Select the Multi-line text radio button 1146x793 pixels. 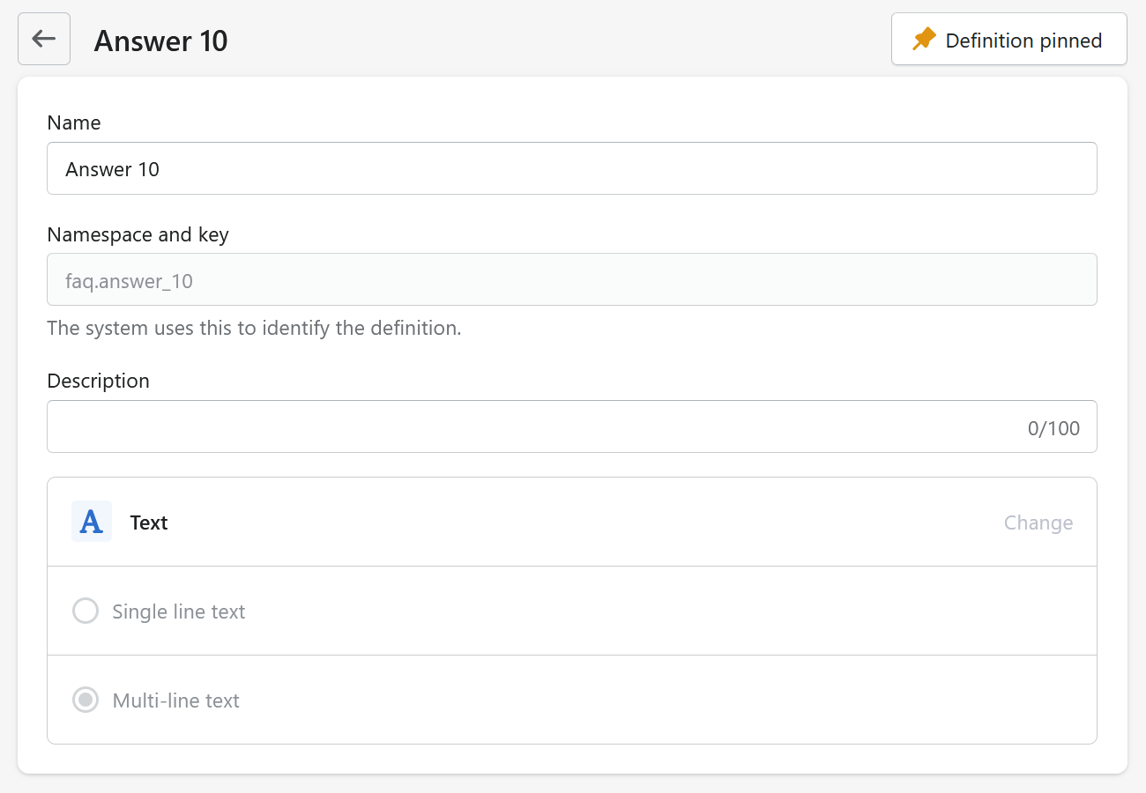point(86,700)
